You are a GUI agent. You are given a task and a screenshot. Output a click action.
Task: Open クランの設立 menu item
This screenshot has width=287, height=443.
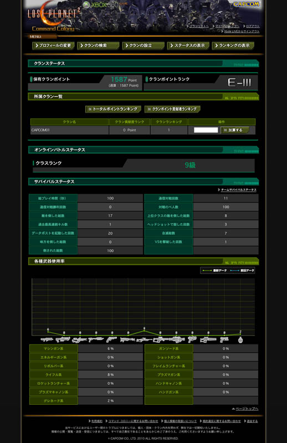143,45
